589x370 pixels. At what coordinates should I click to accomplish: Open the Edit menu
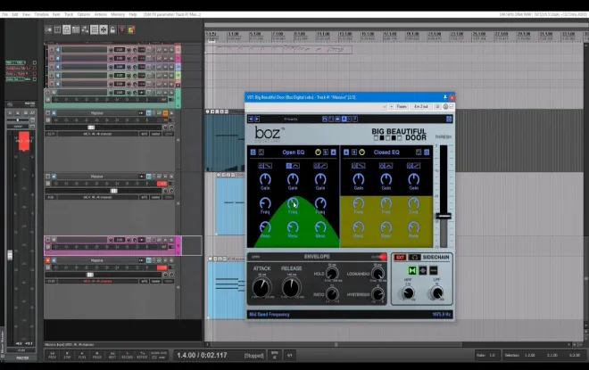click(x=15, y=14)
